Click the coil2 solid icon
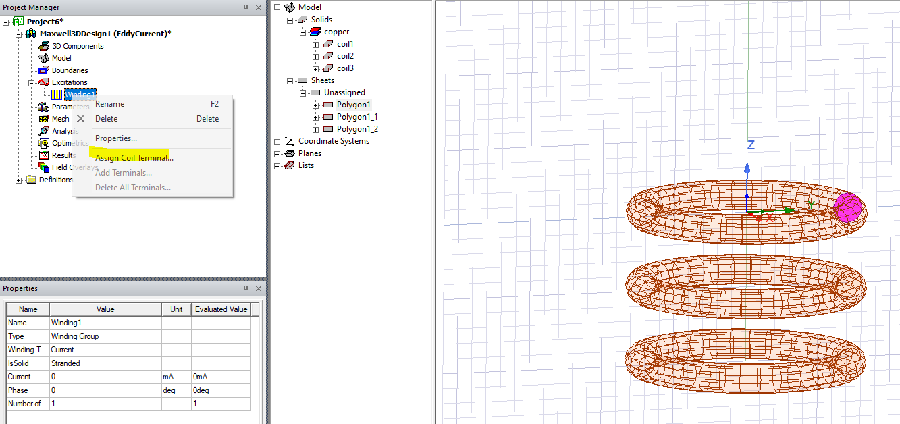The height and width of the screenshot is (424, 900). (x=329, y=56)
